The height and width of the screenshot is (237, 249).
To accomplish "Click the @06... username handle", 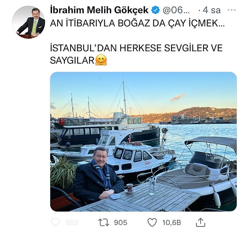I will click(176, 10).
